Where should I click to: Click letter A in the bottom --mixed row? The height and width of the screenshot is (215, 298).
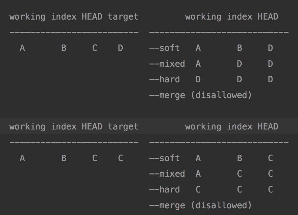point(198,174)
